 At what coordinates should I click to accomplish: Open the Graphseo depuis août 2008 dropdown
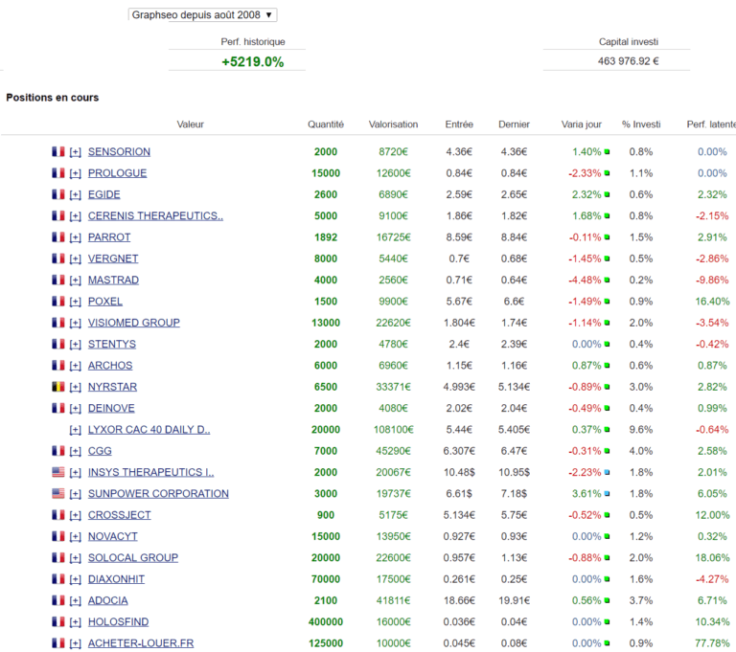(202, 15)
